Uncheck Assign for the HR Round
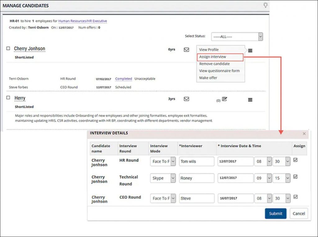 pyautogui.click(x=296, y=160)
